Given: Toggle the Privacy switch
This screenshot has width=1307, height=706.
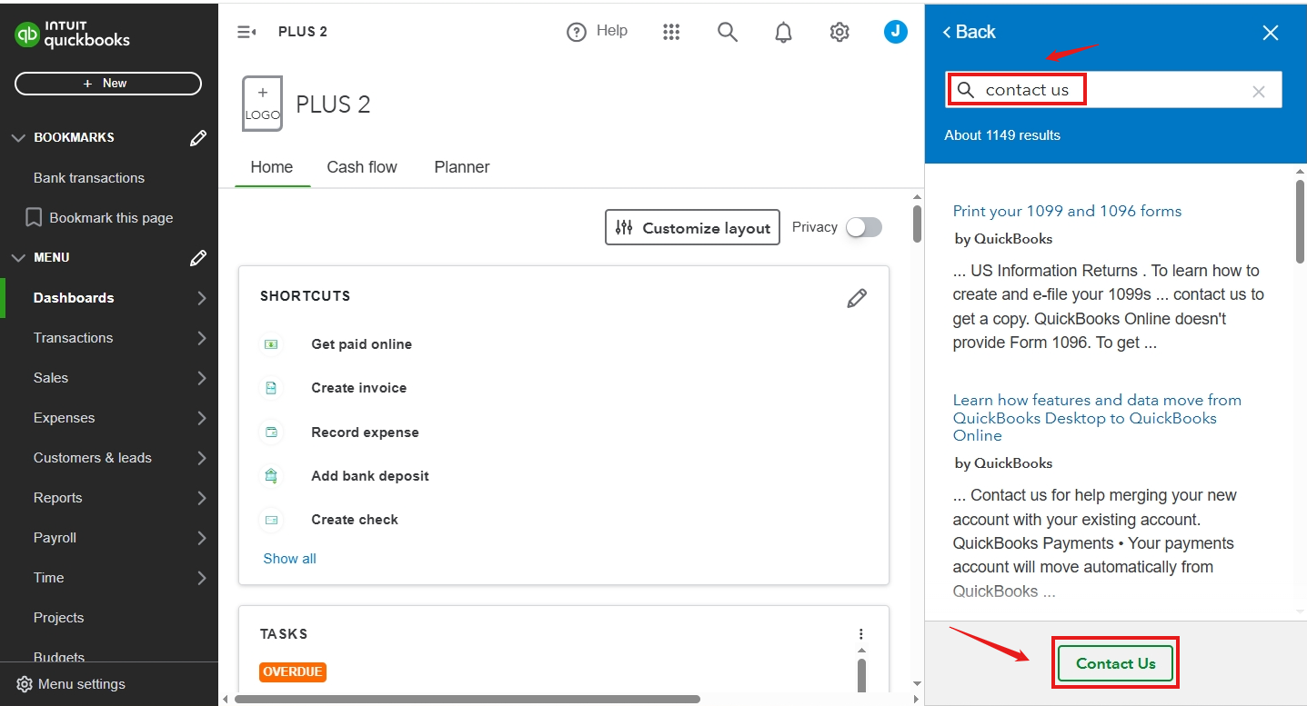Looking at the screenshot, I should click(863, 227).
